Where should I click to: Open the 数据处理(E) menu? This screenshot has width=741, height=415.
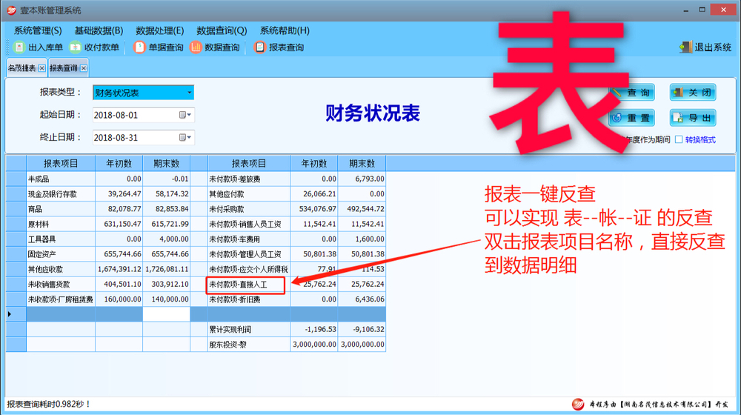pos(160,30)
